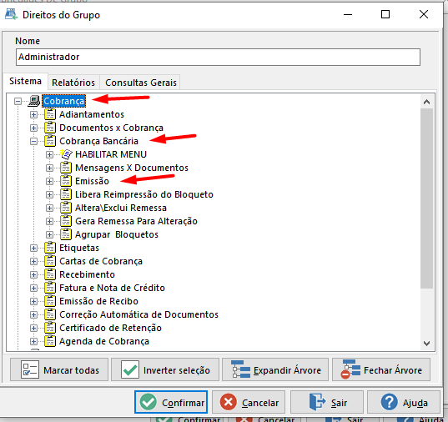Expand the Agrupar Bloquetos node
The image size is (448, 422).
[49, 234]
